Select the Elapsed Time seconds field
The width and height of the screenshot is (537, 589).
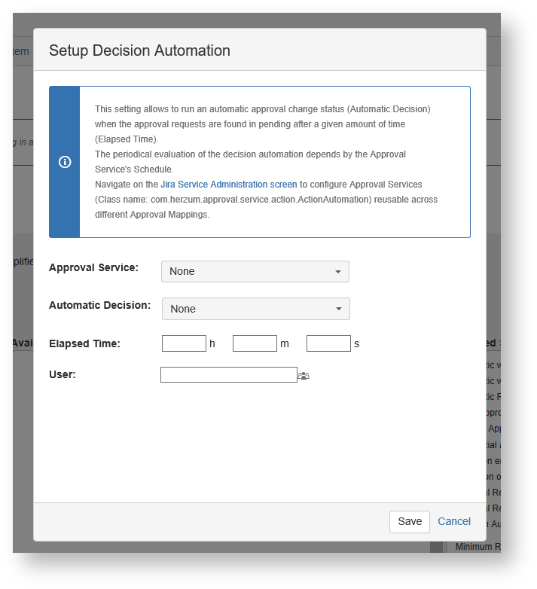pyautogui.click(x=328, y=343)
